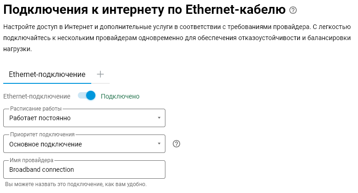Click the arrow in the Работает постоянно field

point(158,118)
